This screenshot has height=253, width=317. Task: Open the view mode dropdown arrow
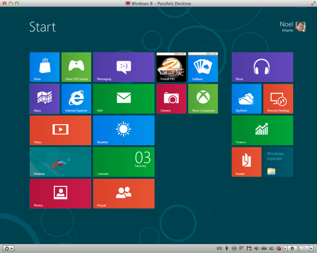coord(311,248)
